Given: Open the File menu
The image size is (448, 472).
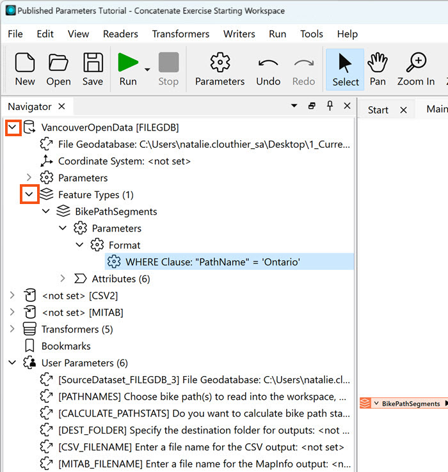Looking at the screenshot, I should [x=15, y=34].
